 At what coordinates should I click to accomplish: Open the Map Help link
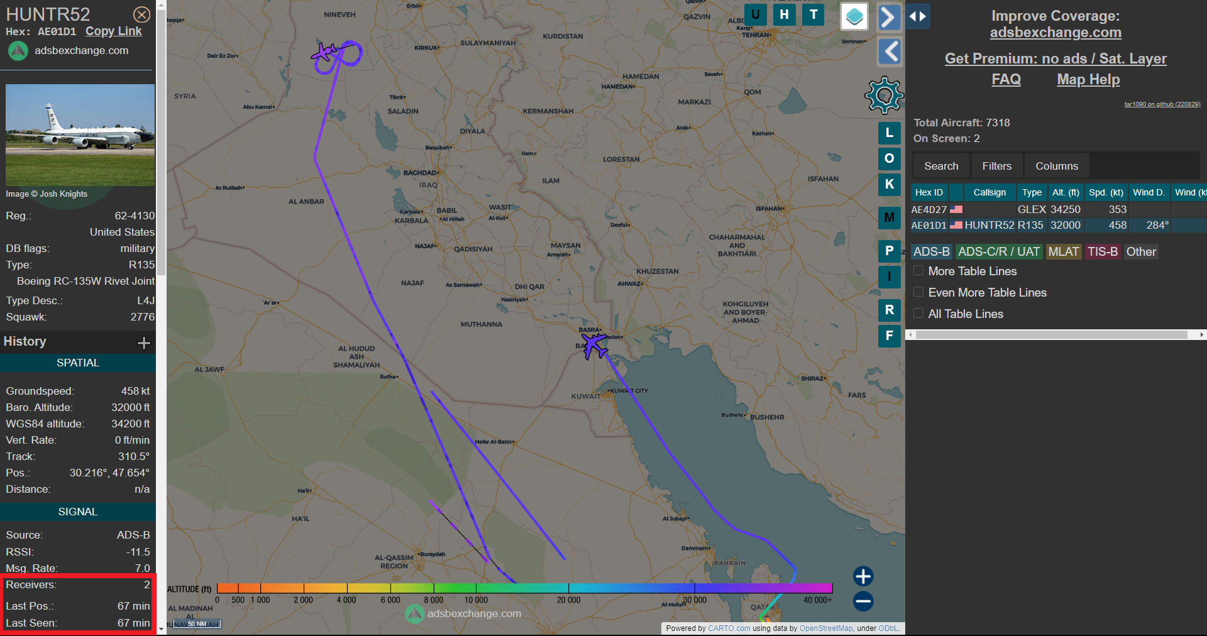coord(1088,80)
